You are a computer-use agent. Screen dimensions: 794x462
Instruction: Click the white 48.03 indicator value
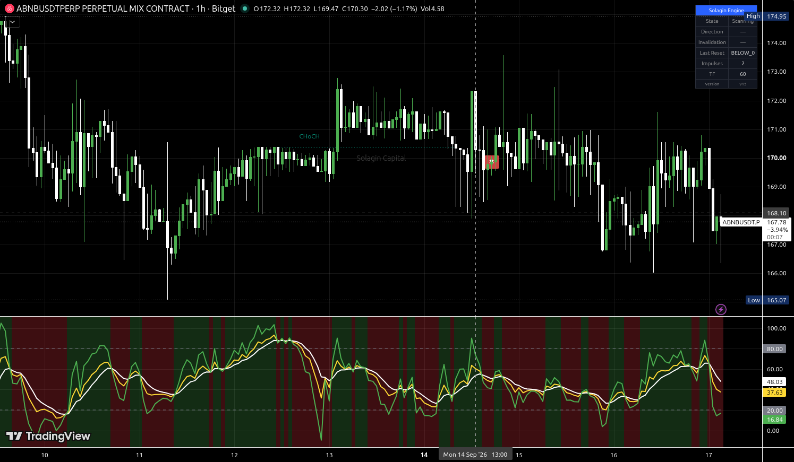click(775, 382)
